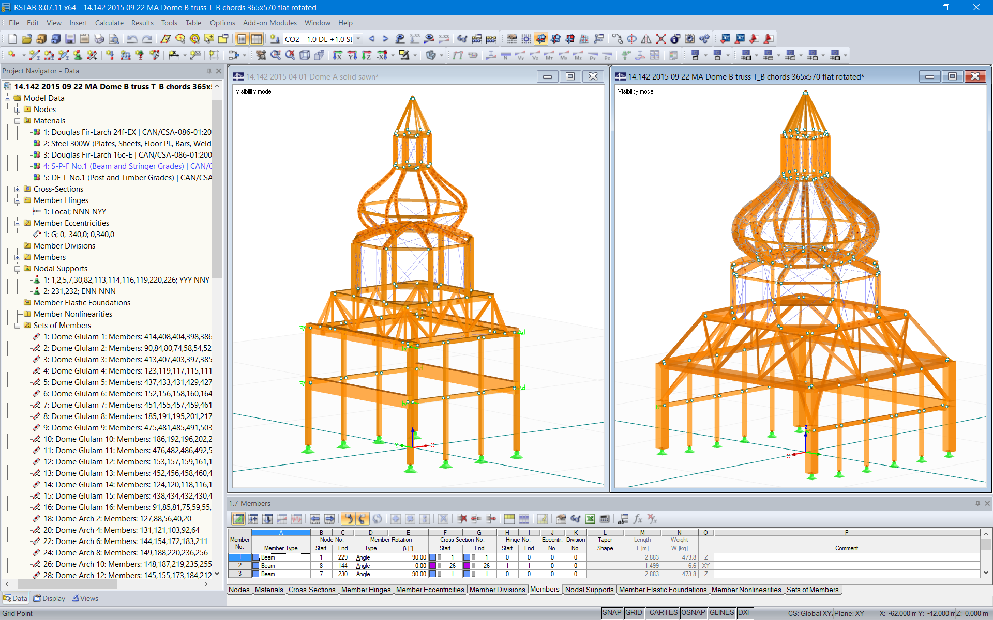Toggle GRID in the status bar

(635, 613)
